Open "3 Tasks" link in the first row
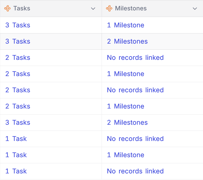The width and height of the screenshot is (203, 180). point(18,25)
